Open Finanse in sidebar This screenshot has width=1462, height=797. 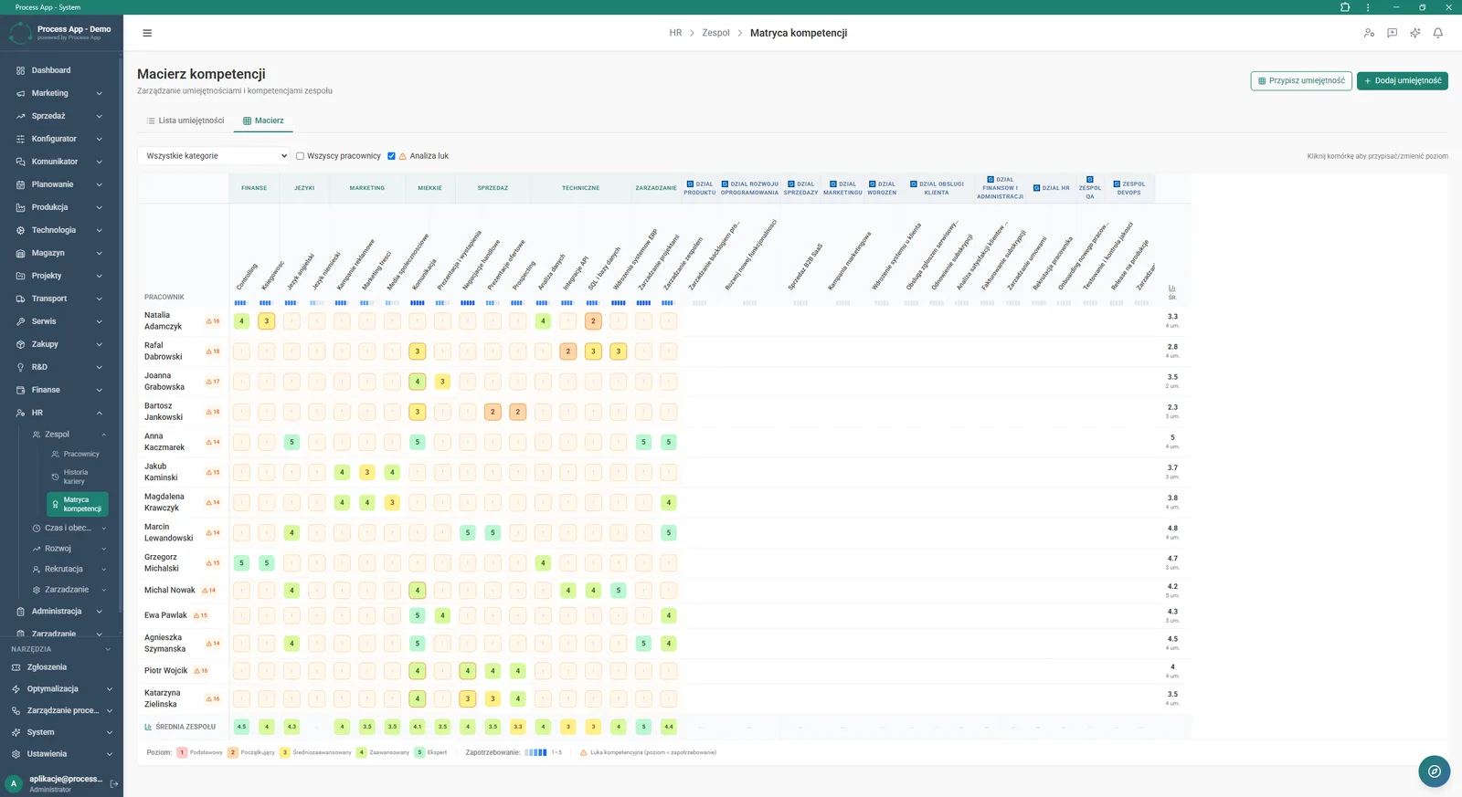pos(61,390)
